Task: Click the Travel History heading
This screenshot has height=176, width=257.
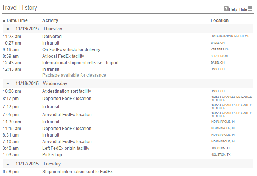Action: pos(20,8)
